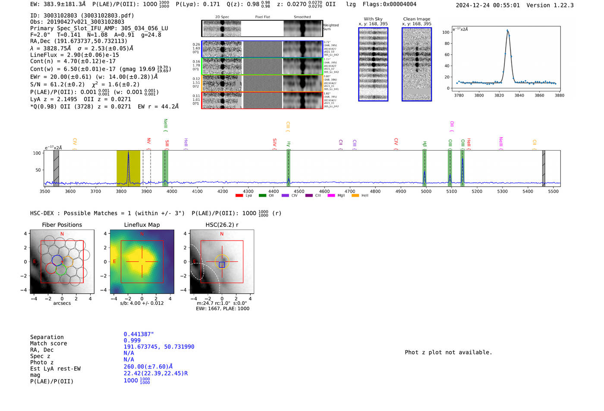The image size is (604, 411).
Task: Select the *Q(0.98) OII (3728) line
Action: click(104, 107)
